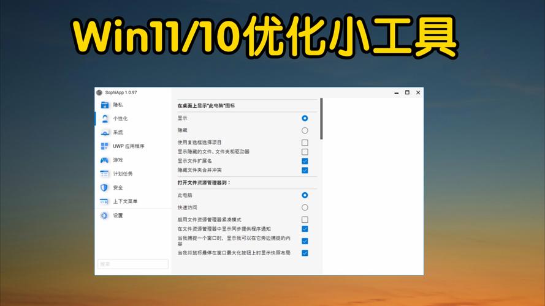Close the SophiApp window
This screenshot has height=306, width=545.
[418, 92]
